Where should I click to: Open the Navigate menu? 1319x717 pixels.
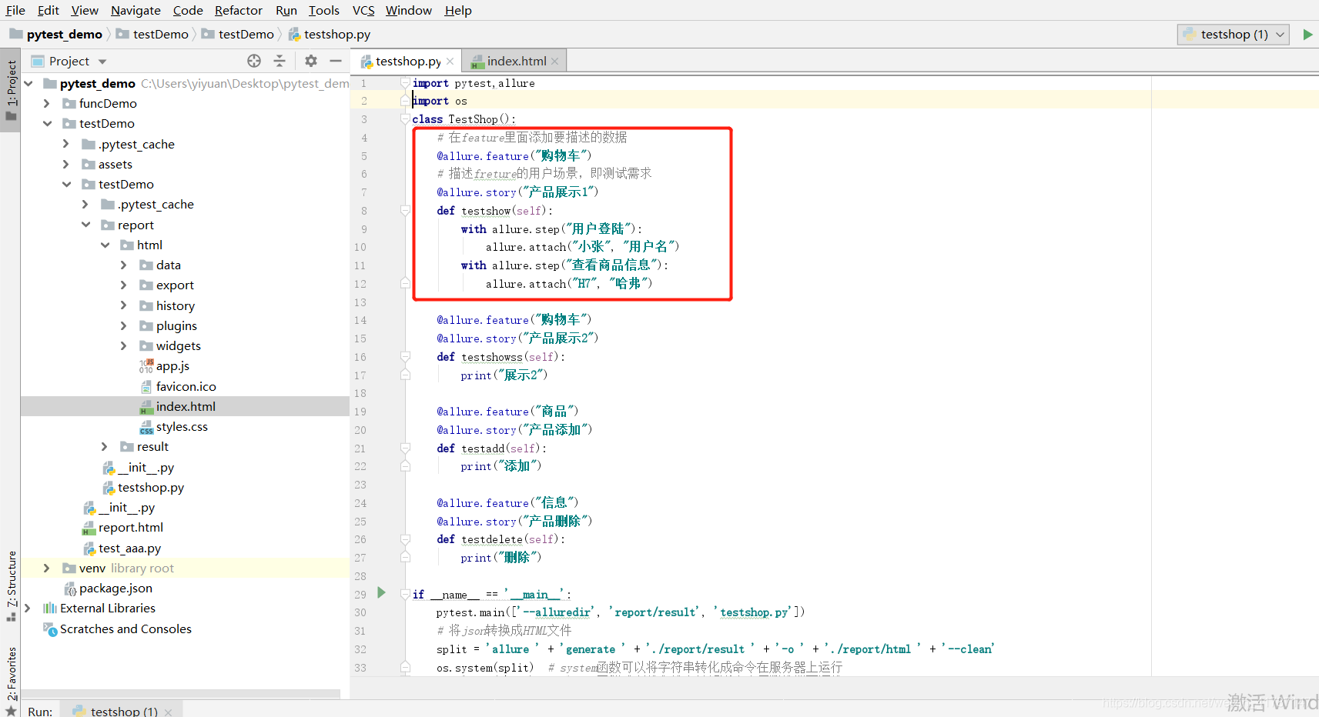[136, 10]
